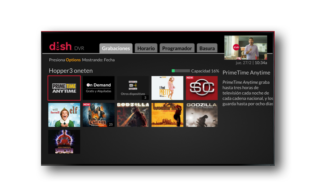Click the Mostrando: Fecha sort label
334x194 pixels.
(98, 60)
